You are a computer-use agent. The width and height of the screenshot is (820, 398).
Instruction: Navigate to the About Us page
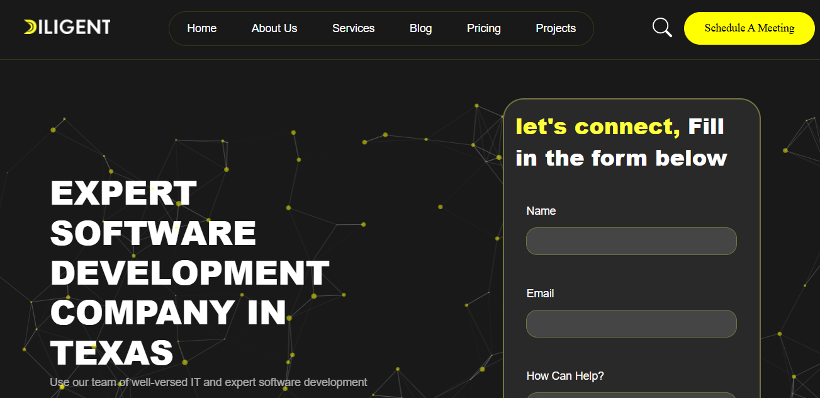(274, 28)
